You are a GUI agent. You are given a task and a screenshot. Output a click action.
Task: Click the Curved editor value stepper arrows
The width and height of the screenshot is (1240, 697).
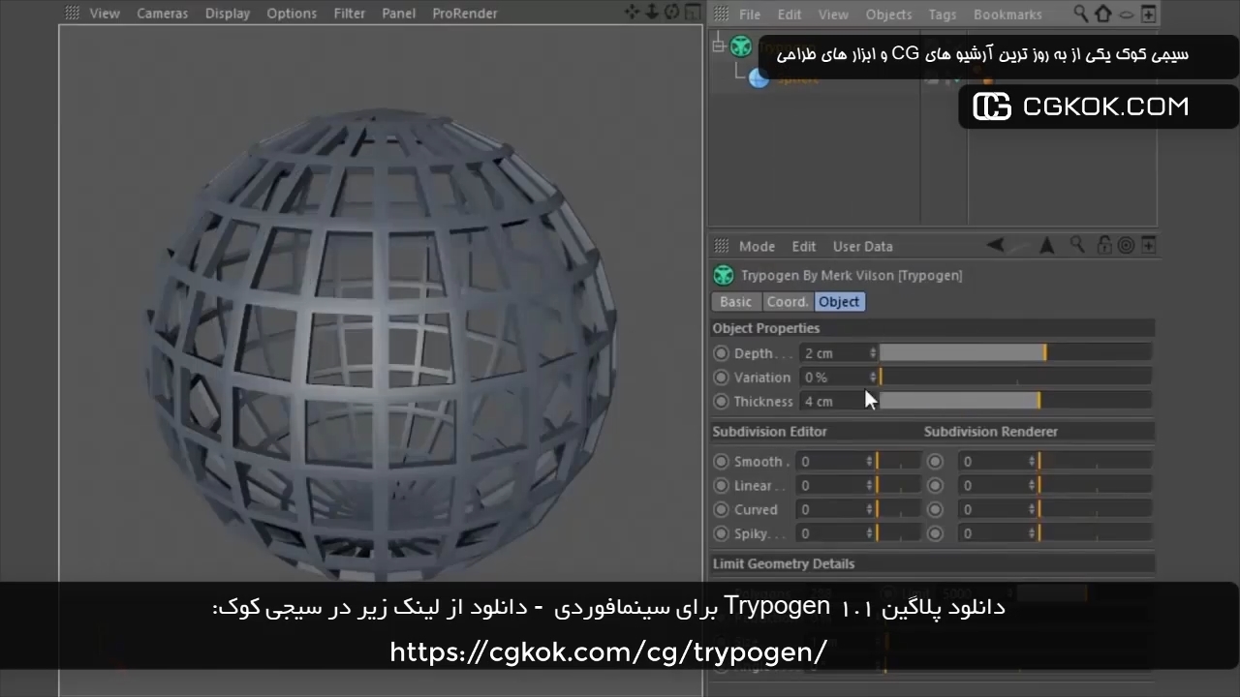coord(869,510)
